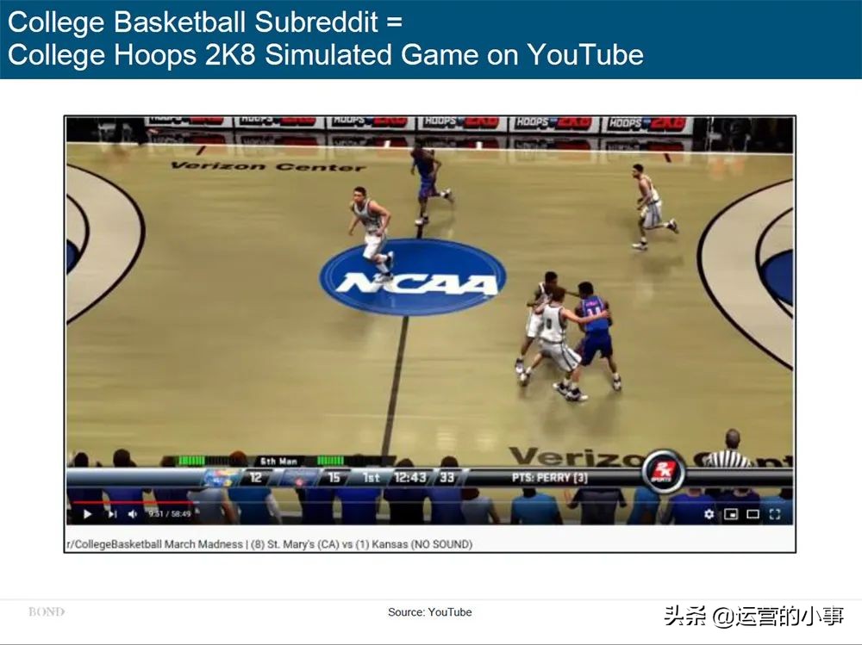Open the video settings gear
Image resolution: width=862 pixels, height=645 pixels.
coord(709,514)
